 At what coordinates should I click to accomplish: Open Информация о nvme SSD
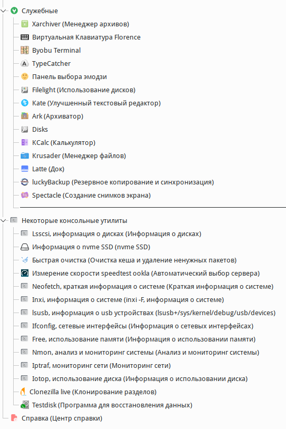click(91, 247)
